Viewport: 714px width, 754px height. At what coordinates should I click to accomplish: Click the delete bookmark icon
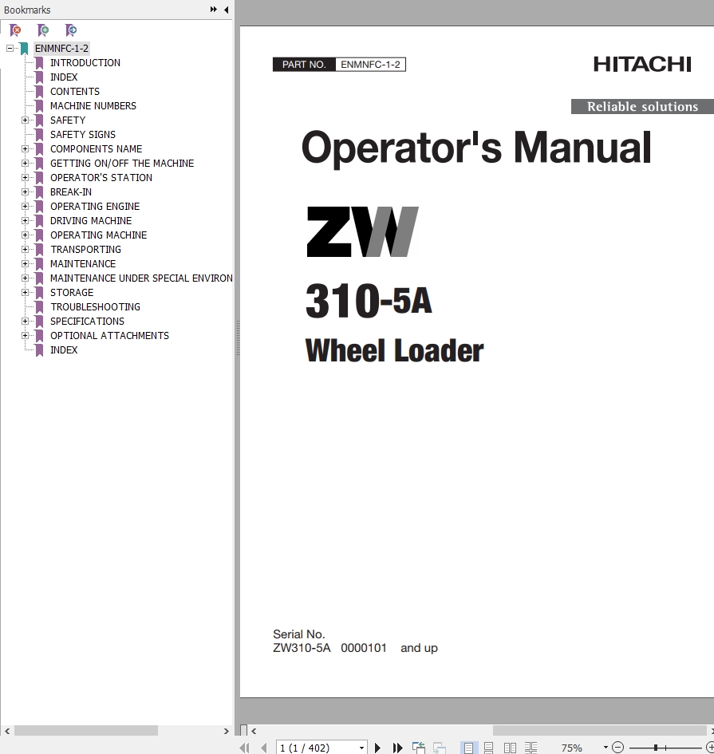(15, 30)
